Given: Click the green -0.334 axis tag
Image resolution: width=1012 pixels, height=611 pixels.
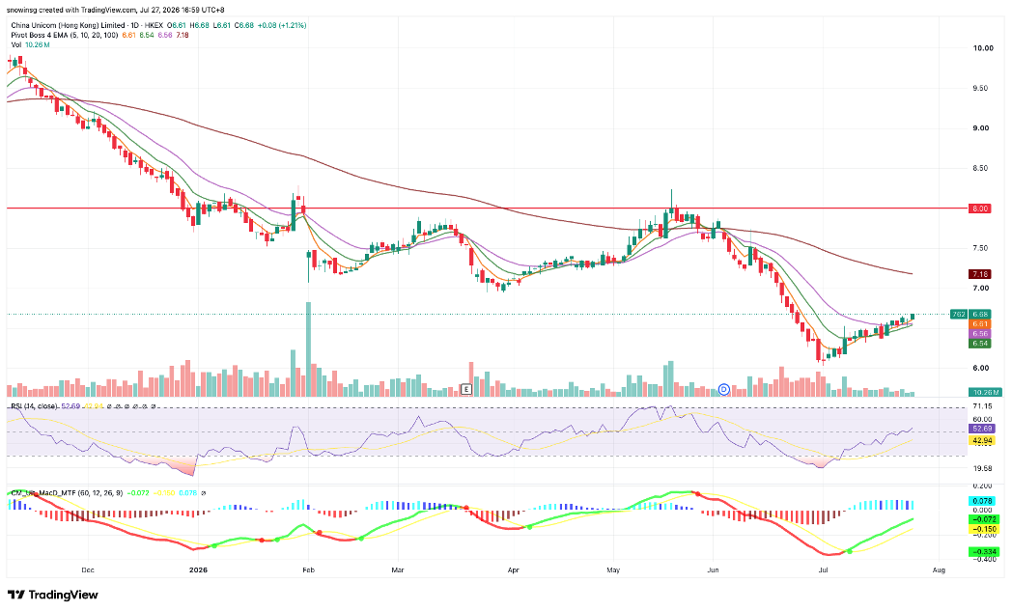Looking at the screenshot, I should (x=985, y=552).
